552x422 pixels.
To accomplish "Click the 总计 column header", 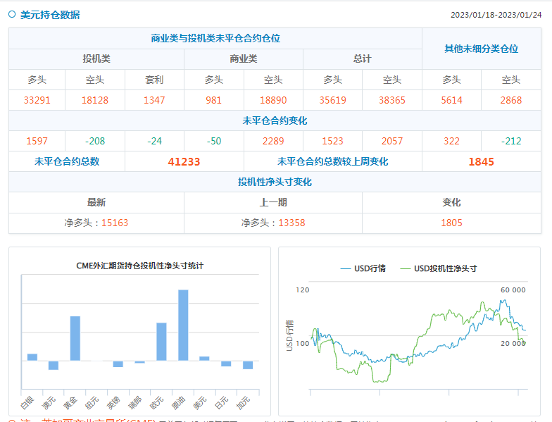I will click(x=362, y=59).
